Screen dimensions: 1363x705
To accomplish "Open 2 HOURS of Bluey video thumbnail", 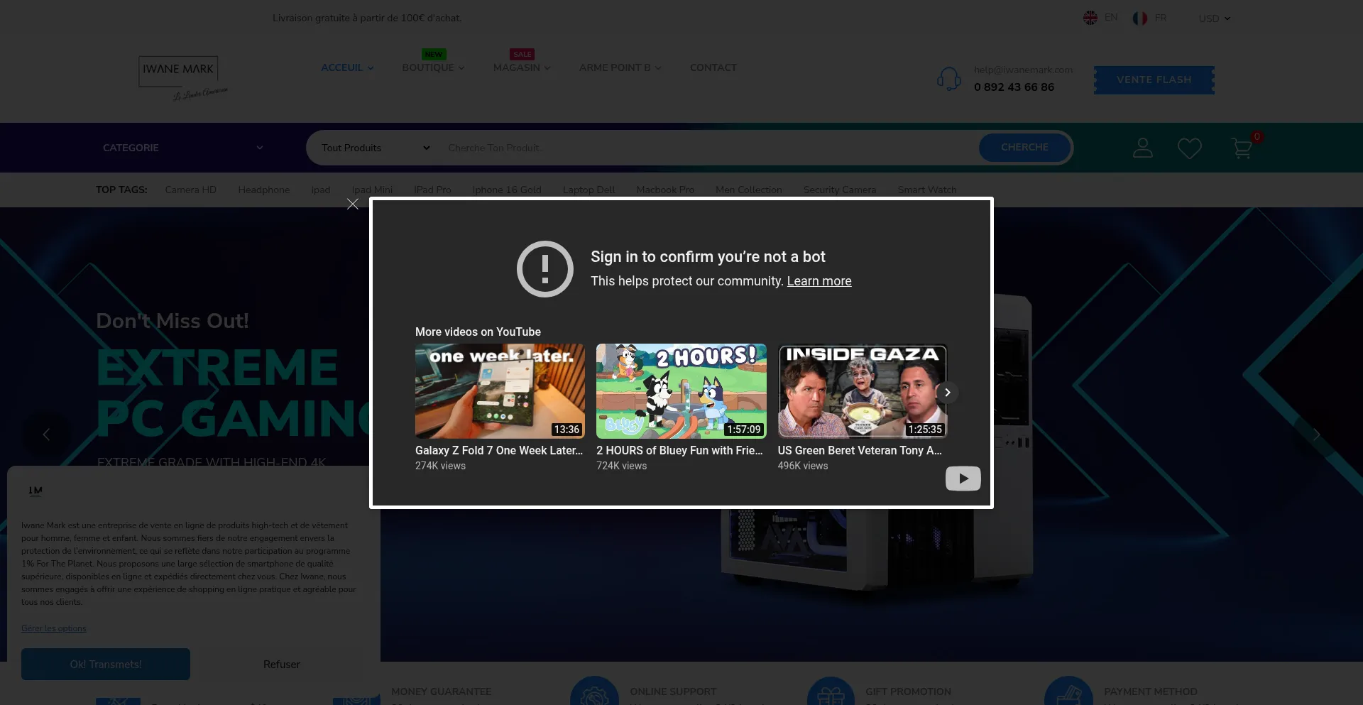I will pyautogui.click(x=681, y=391).
